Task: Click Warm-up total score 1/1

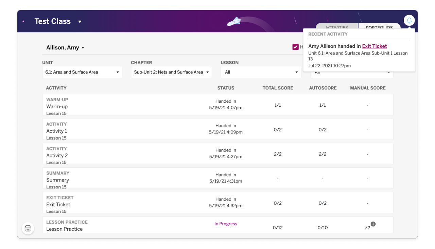Action: [278, 105]
